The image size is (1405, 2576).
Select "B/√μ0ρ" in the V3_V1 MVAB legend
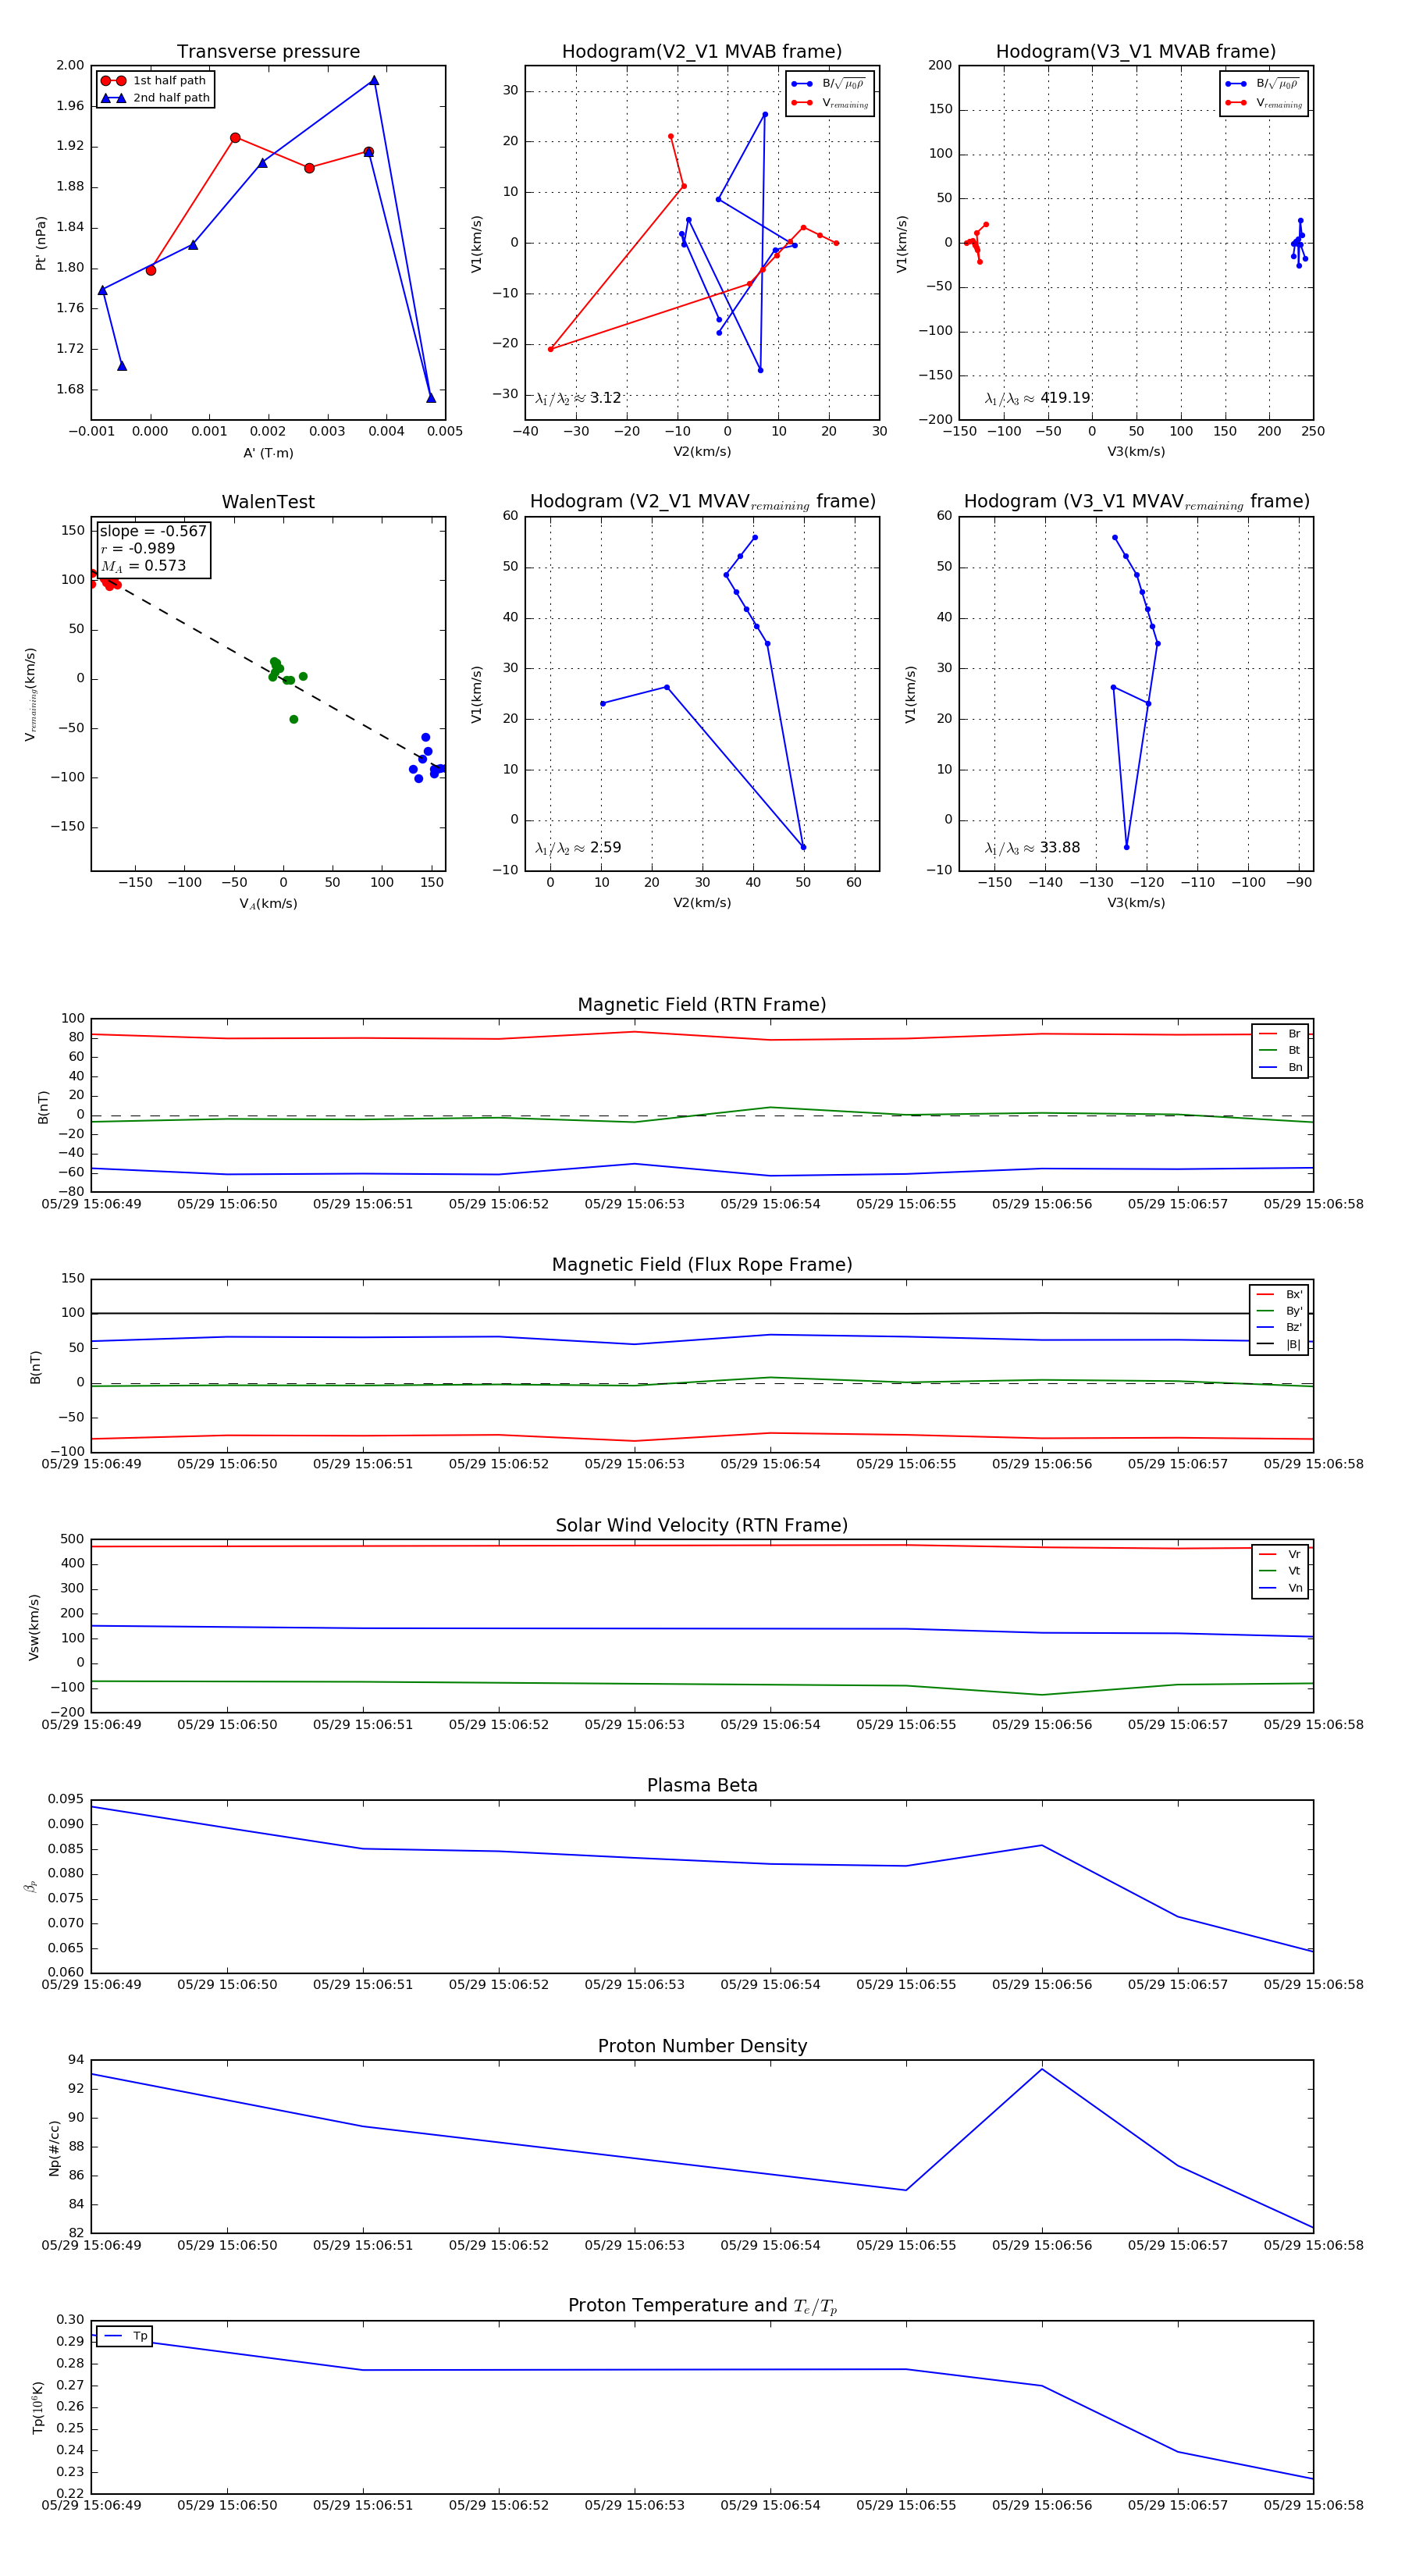[x=1264, y=84]
